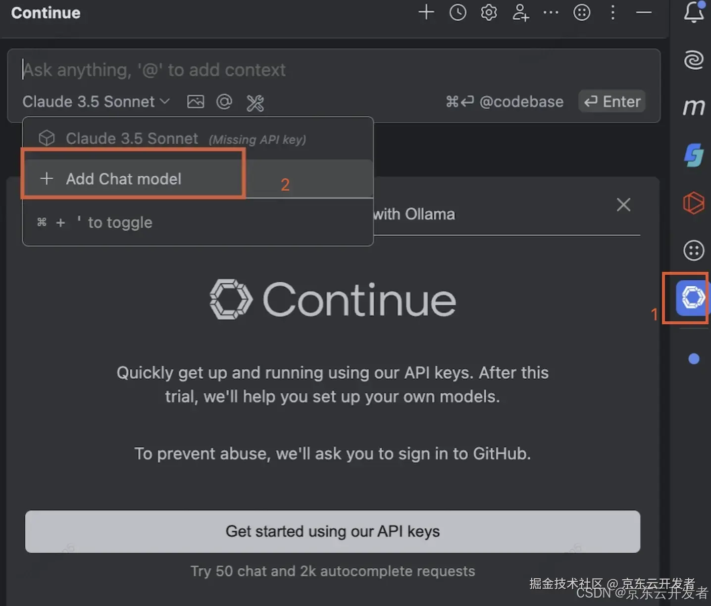Select Claude 3.5 Sonnet (Missing API key)
Image resolution: width=711 pixels, height=606 pixels.
click(198, 139)
